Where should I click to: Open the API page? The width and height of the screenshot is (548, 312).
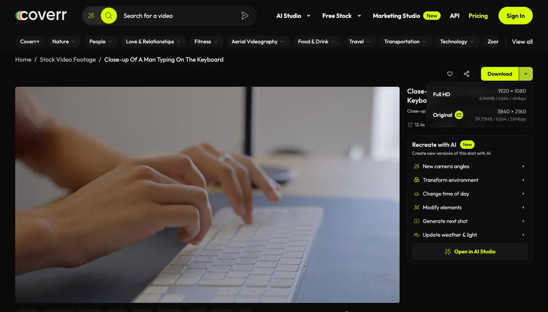(454, 16)
